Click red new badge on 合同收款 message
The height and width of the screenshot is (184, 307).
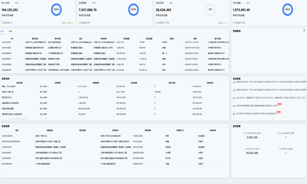tap(279, 104)
